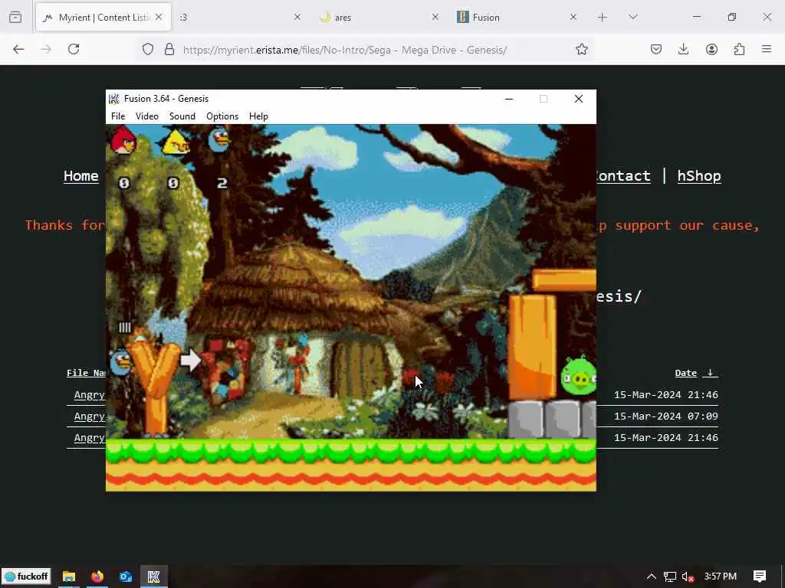The height and width of the screenshot is (588, 785).
Task: Open the browser downloads panel
Action: (683, 49)
